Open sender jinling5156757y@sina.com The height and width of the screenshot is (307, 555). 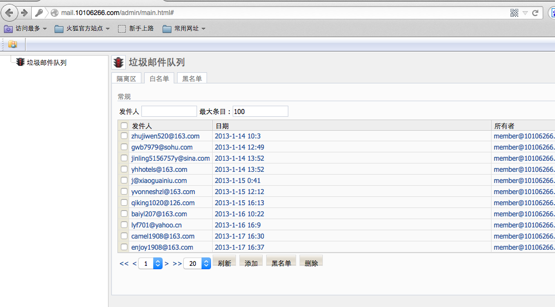pos(170,159)
